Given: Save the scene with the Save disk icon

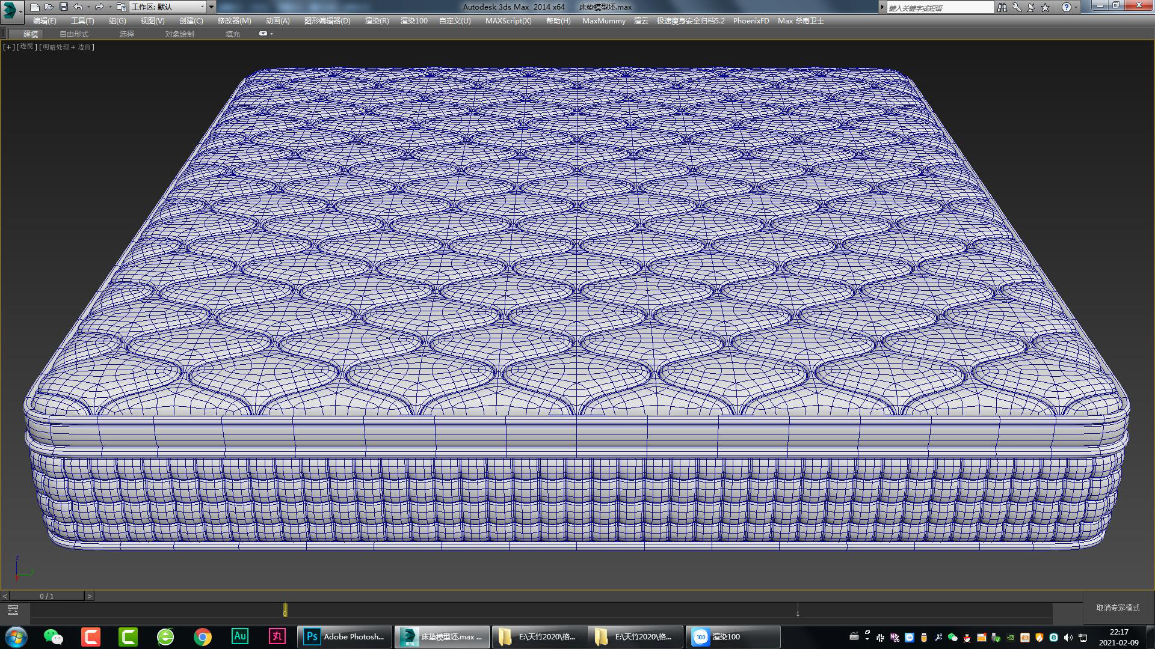Looking at the screenshot, I should (x=63, y=7).
